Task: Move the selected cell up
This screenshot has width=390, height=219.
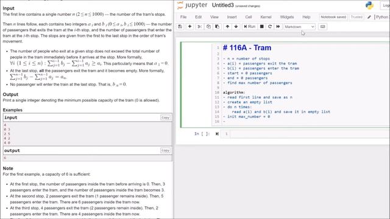Action: tap(227, 27)
